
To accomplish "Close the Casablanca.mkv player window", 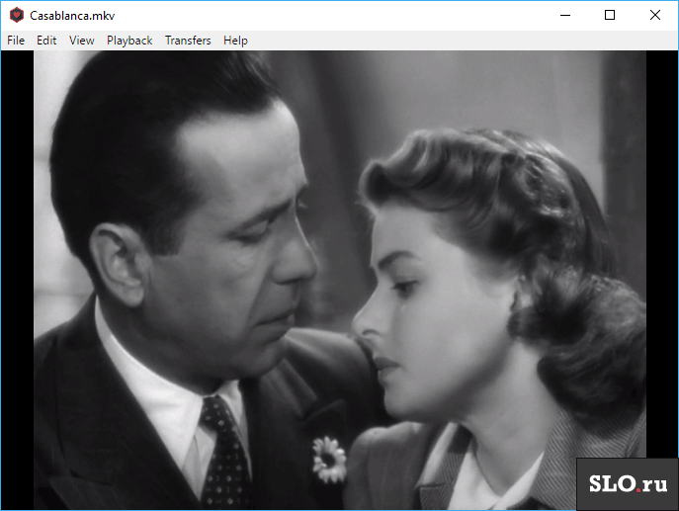I will click(655, 15).
